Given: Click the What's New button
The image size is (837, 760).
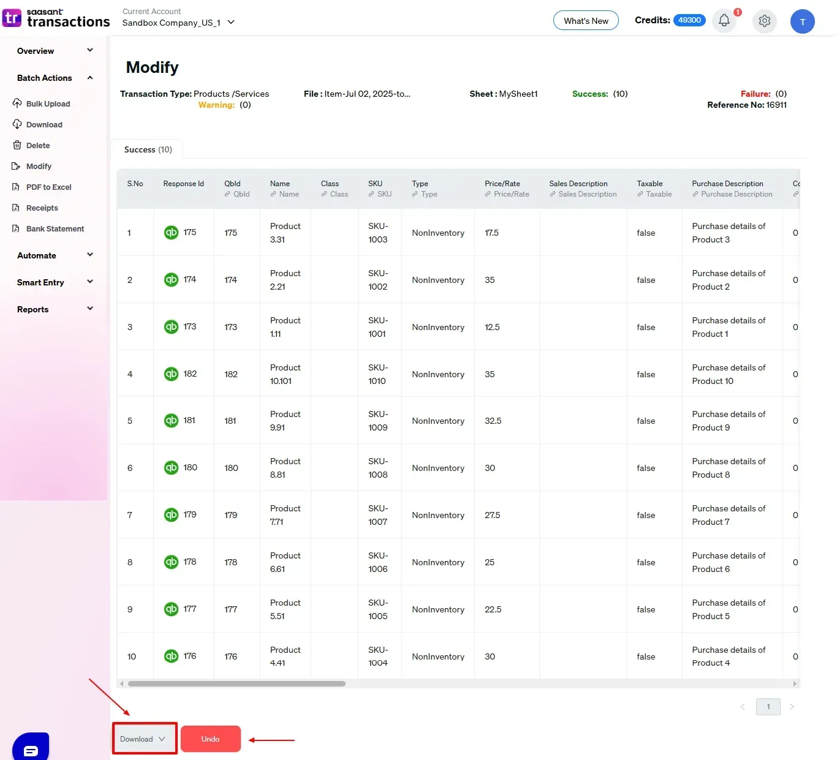Looking at the screenshot, I should pos(586,21).
